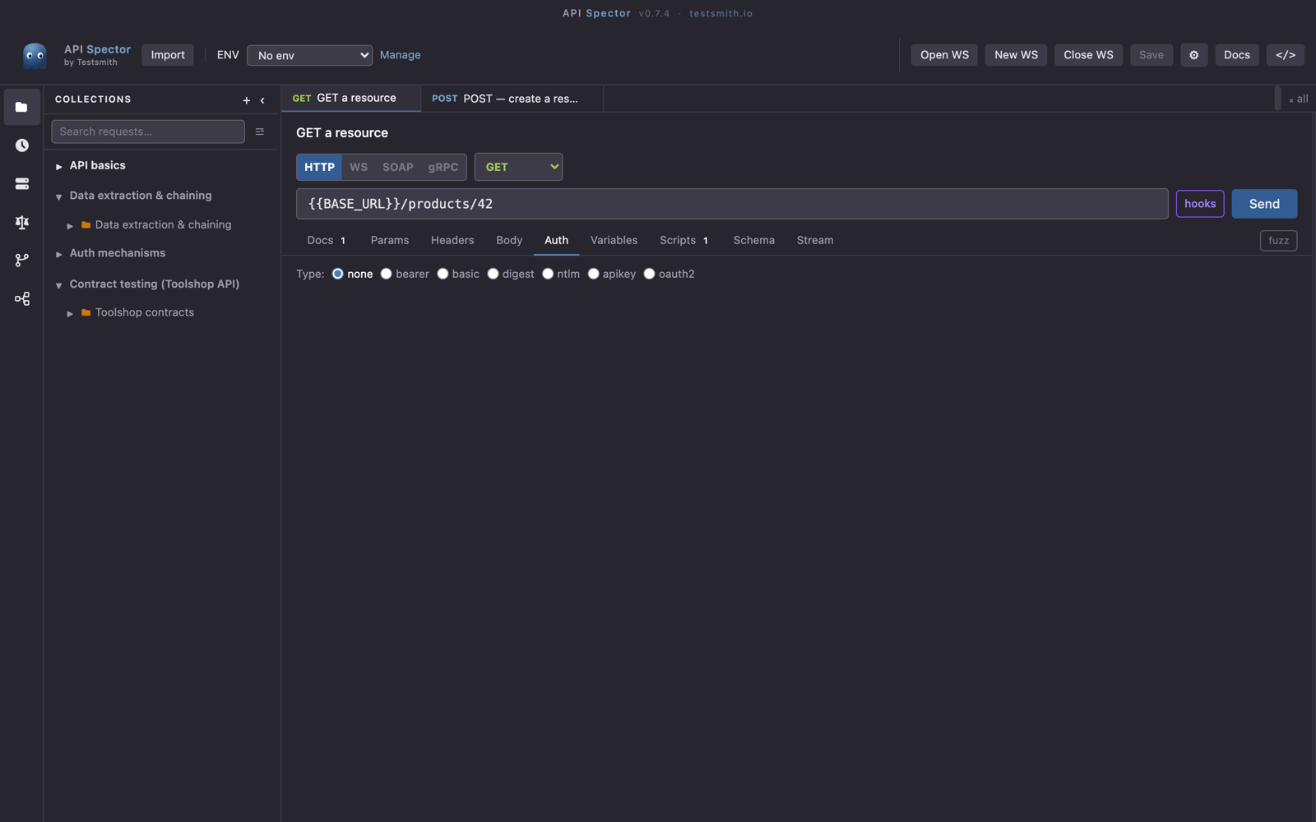Click the Send button

1264,204
